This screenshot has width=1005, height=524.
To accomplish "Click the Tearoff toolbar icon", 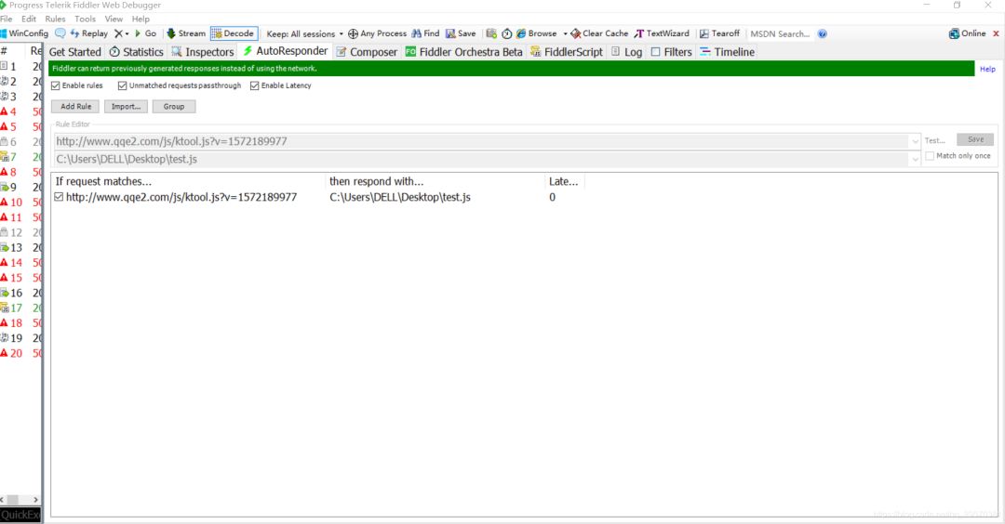I will pyautogui.click(x=704, y=33).
